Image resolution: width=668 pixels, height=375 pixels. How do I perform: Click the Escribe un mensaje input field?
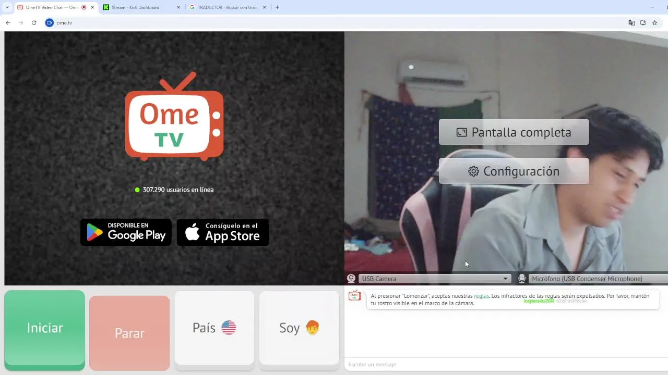pos(505,364)
